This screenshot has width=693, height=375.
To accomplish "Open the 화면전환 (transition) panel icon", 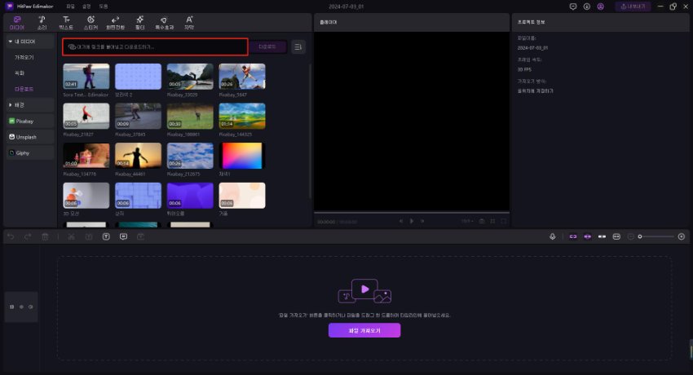I will tap(115, 19).
